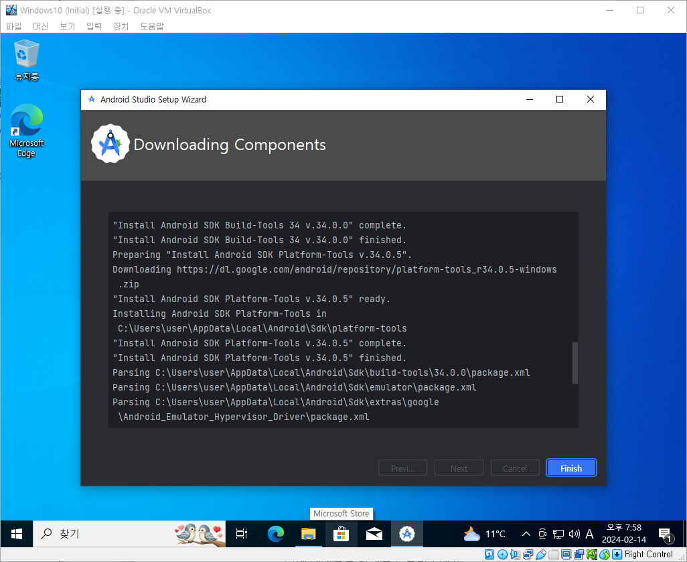
Task: Click the log panel vertical scrollbar thumb
Action: (575, 363)
